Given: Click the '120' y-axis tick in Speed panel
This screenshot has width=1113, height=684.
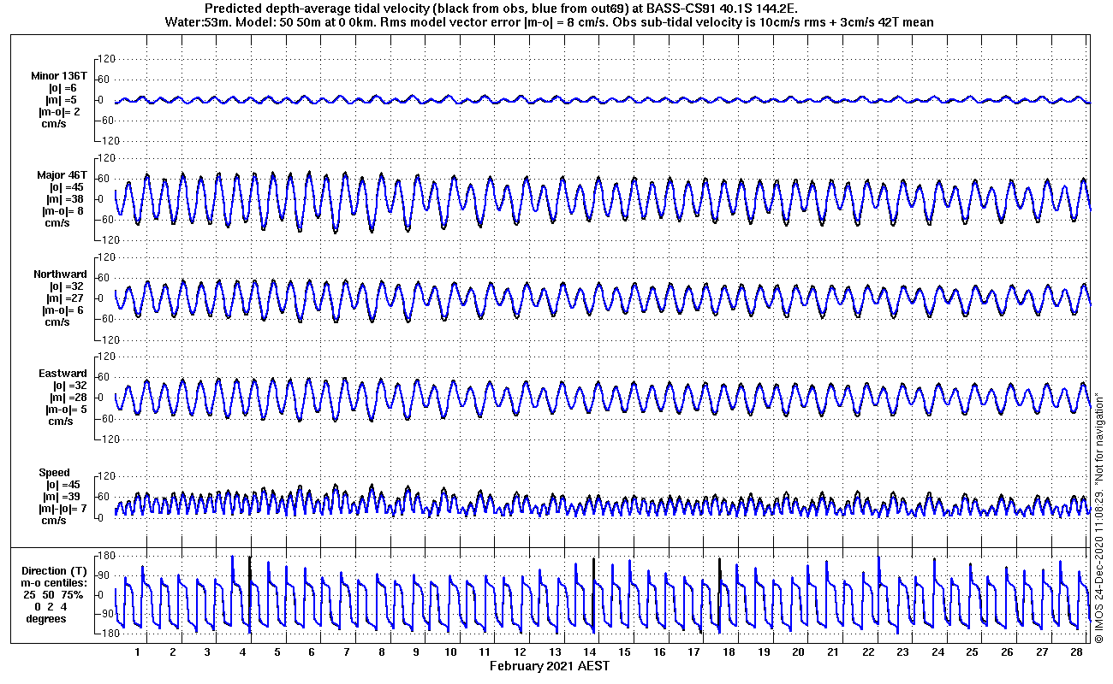Looking at the screenshot, I should tap(107, 476).
